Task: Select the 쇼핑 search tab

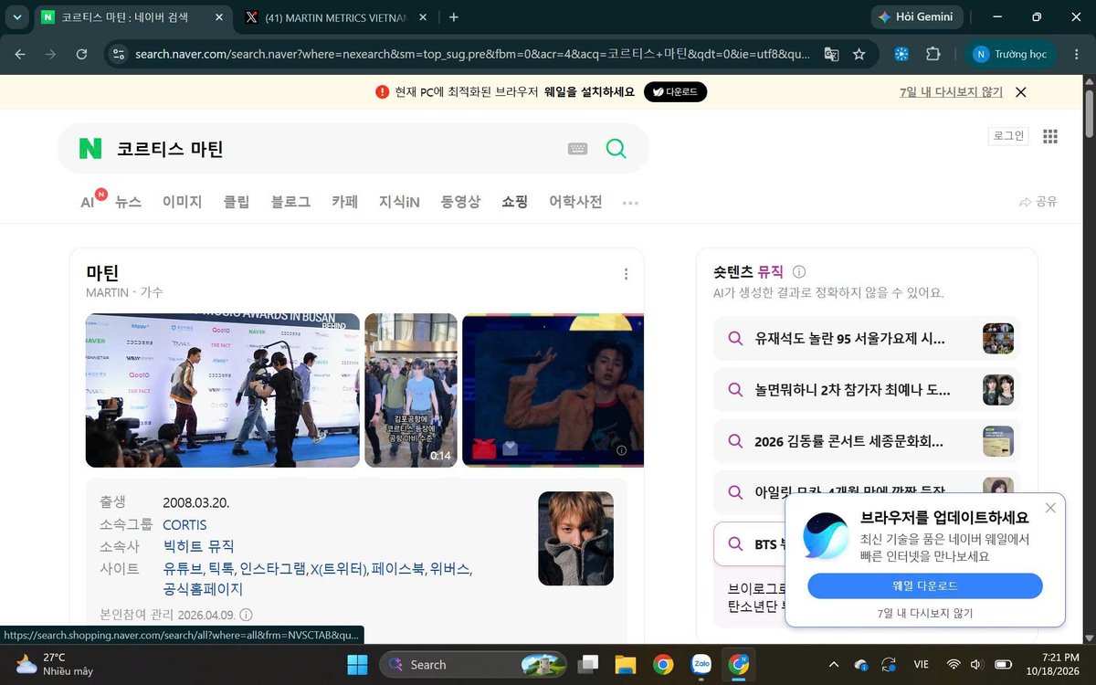Action: coord(514,202)
